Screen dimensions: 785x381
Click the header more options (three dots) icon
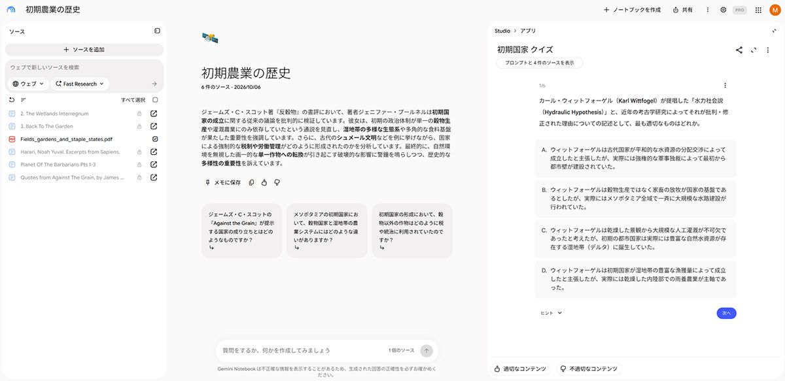pyautogui.click(x=707, y=10)
